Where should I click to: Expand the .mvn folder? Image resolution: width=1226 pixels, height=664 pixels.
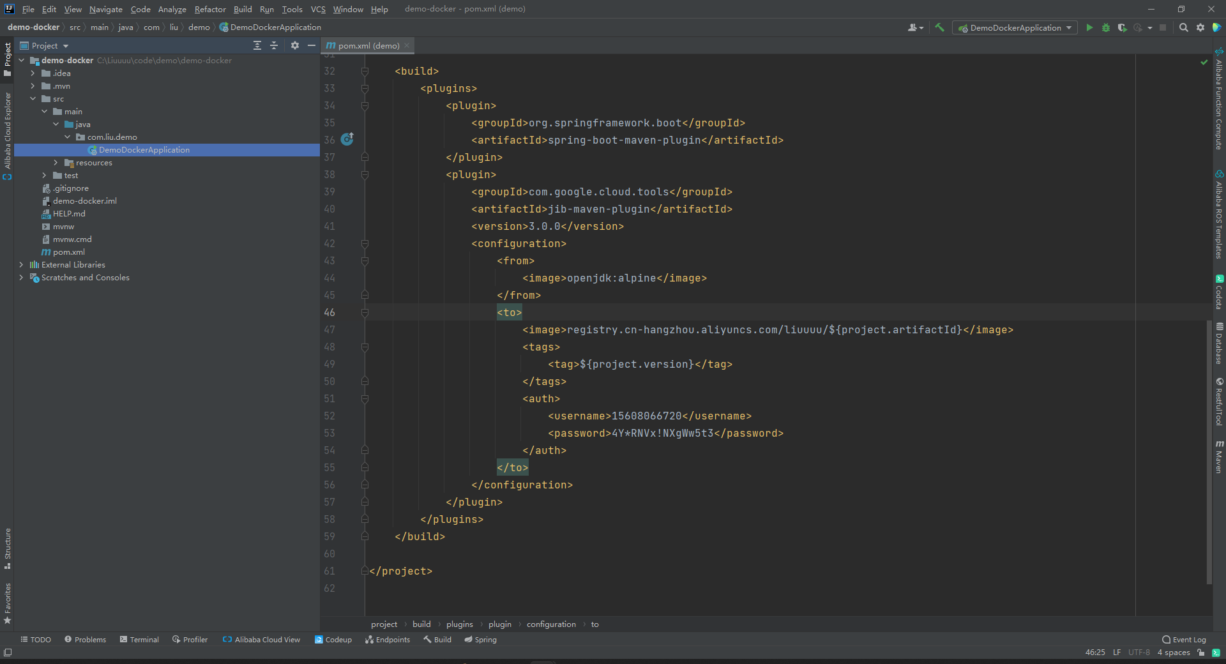click(x=33, y=86)
